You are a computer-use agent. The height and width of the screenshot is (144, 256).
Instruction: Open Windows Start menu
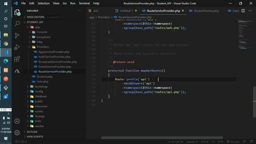pyautogui.click(x=6, y=4)
